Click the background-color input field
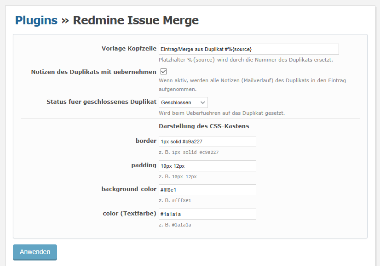 207,190
